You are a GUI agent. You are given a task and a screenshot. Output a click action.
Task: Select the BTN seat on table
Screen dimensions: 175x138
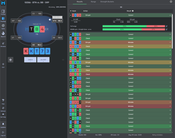click(x=57, y=21)
